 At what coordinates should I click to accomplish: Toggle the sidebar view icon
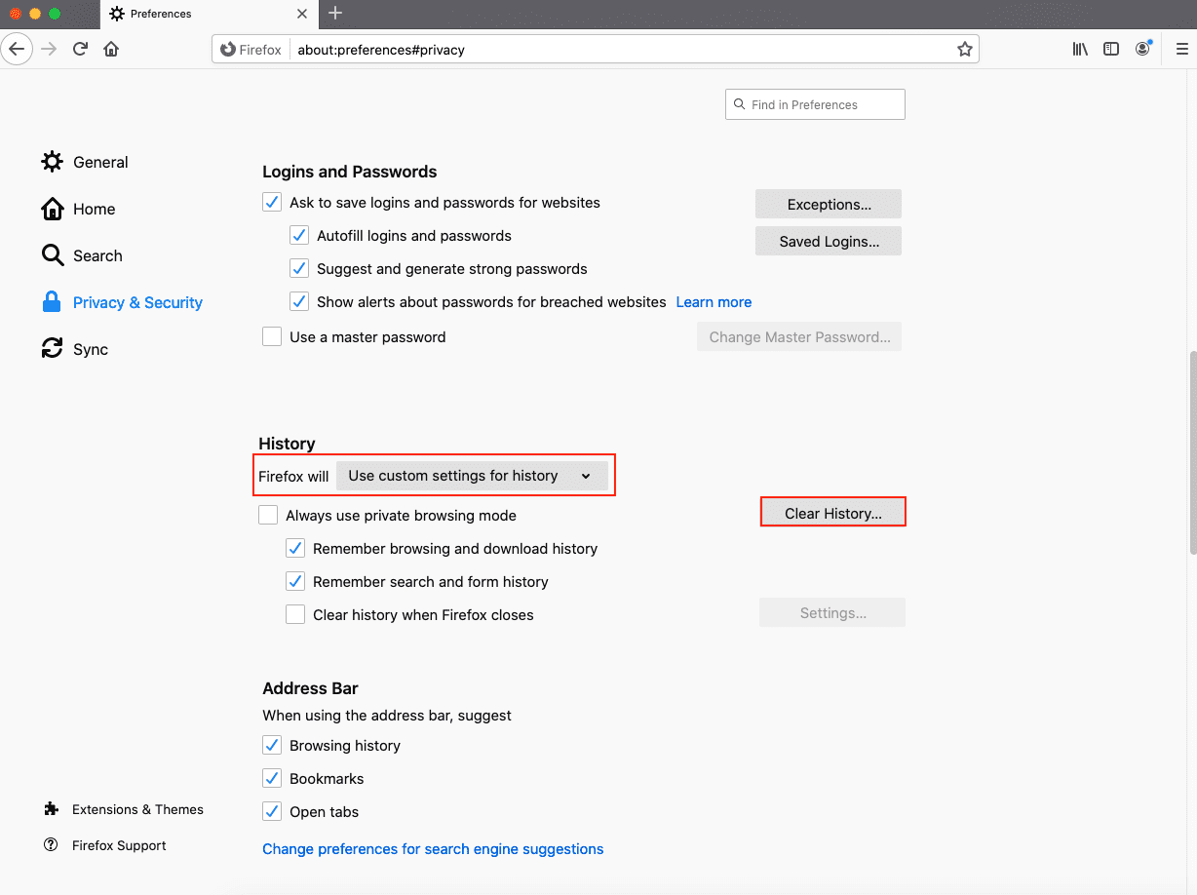pyautogui.click(x=1111, y=49)
